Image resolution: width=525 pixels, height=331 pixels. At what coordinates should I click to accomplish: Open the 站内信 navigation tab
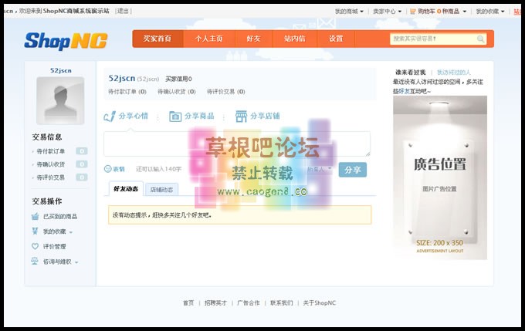tap(294, 39)
